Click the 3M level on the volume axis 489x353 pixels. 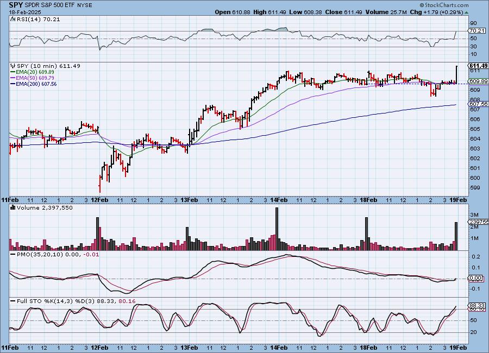pyautogui.click(x=474, y=215)
